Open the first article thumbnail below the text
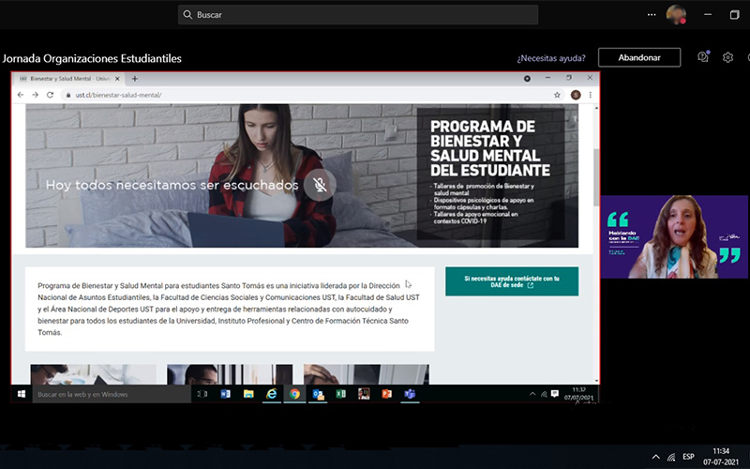 tap(93, 374)
